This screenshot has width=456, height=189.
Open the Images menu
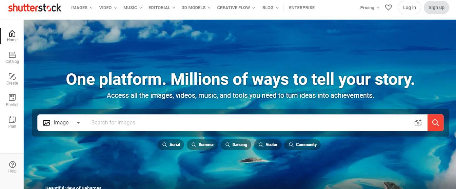81,7
